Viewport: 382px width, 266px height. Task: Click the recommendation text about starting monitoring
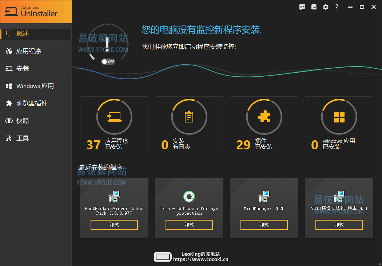[189, 47]
